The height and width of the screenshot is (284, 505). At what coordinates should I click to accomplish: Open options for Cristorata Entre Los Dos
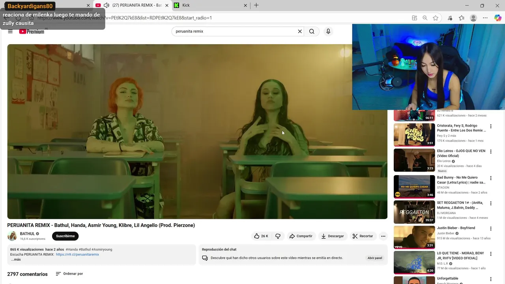tap(491, 127)
